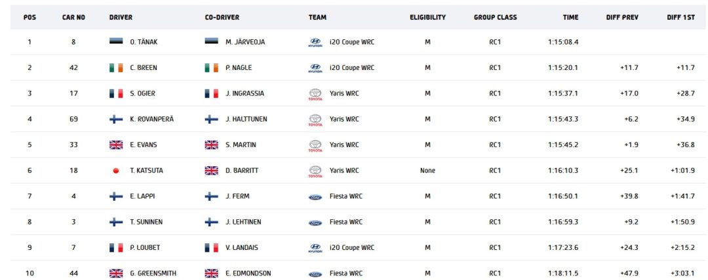
Task: Click the DIFF 1ST column header
Action: pyautogui.click(x=681, y=18)
